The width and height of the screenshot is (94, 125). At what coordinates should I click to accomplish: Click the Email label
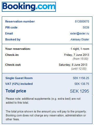point(9,33)
